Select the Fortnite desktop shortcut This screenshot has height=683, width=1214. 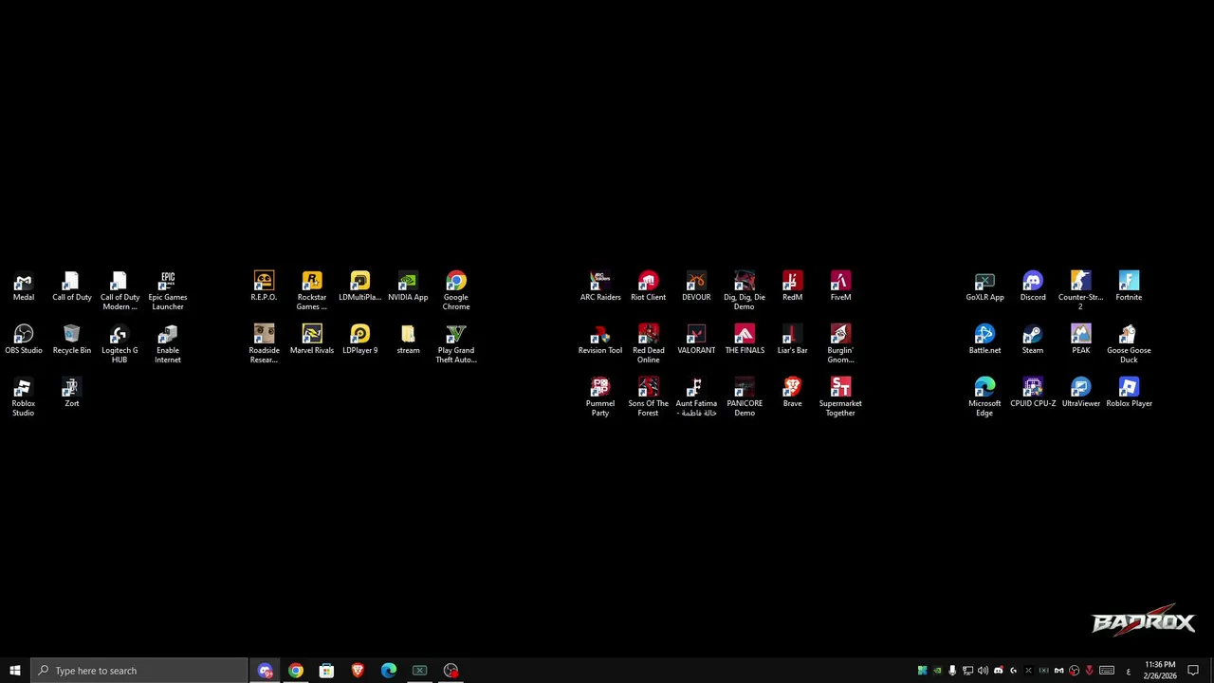click(x=1129, y=287)
